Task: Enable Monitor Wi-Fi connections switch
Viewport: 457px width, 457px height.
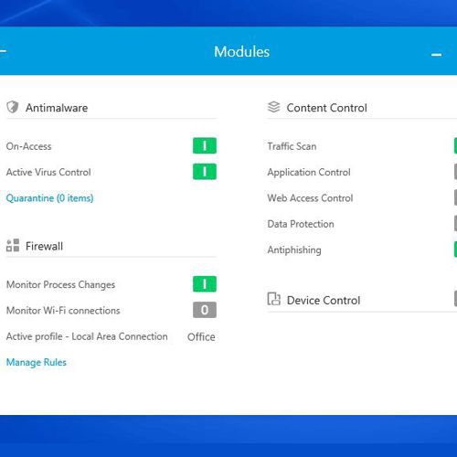Action: point(205,310)
